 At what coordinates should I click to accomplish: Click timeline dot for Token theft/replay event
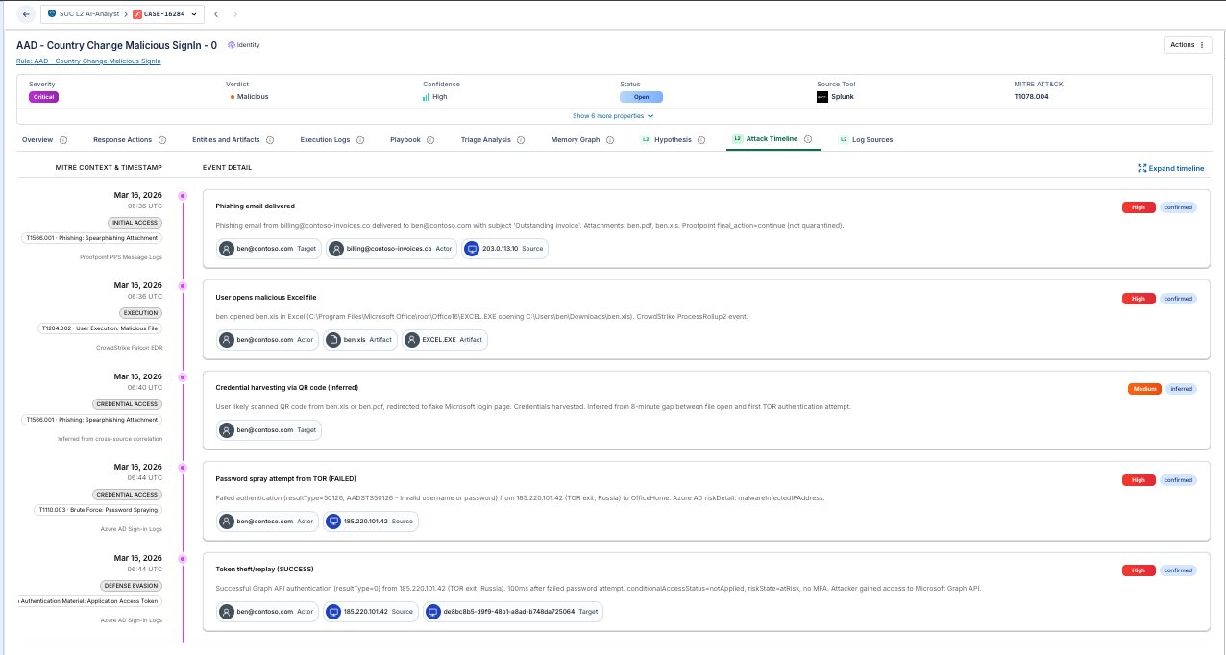(x=183, y=559)
